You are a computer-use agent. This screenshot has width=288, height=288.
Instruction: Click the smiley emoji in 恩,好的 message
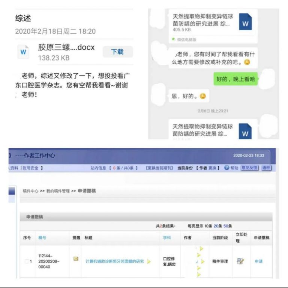coord(203,96)
